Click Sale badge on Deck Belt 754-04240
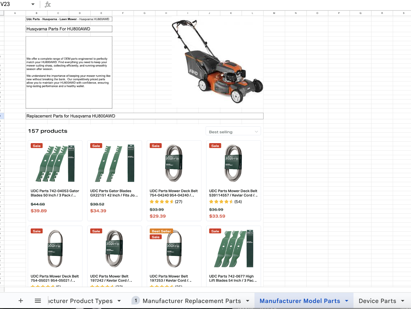Image resolution: width=411 pixels, height=309 pixels. click(156, 146)
